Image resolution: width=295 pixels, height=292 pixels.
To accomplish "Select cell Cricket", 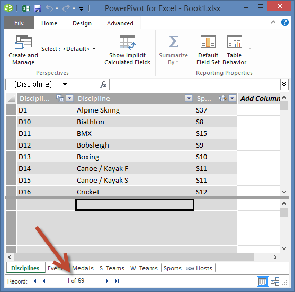I will [135, 192].
